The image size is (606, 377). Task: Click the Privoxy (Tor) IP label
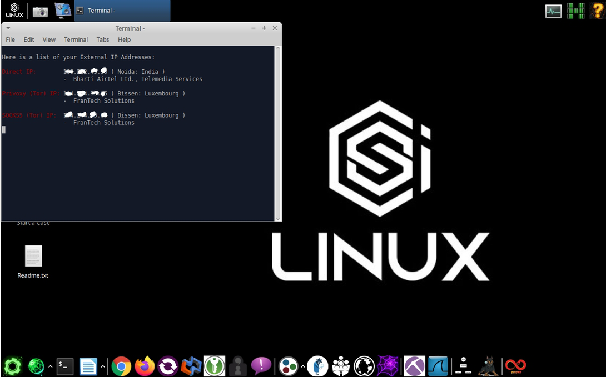31,94
